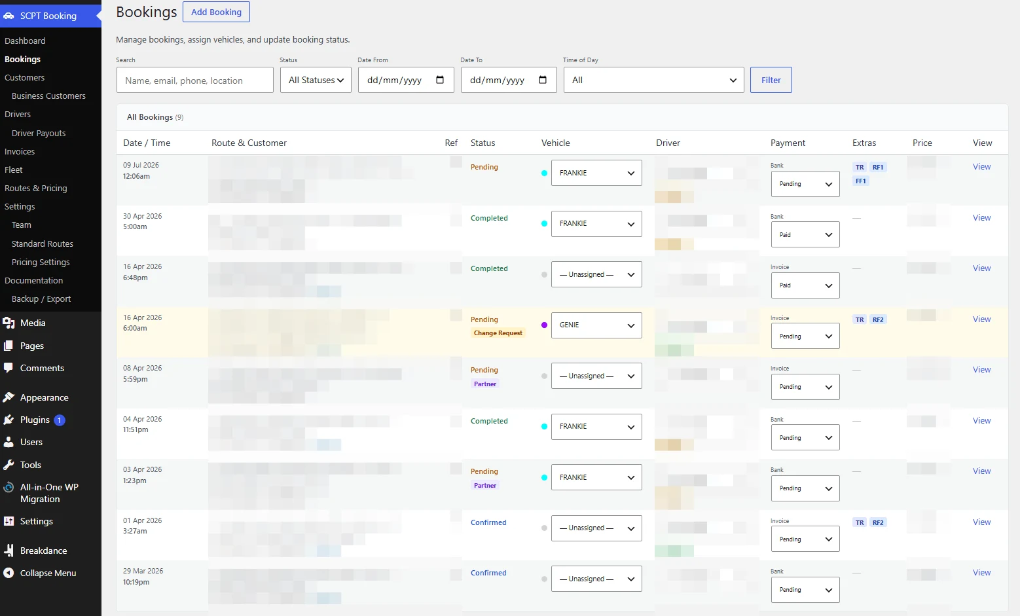Image resolution: width=1020 pixels, height=616 pixels.
Task: Click the Filter button
Action: point(771,80)
